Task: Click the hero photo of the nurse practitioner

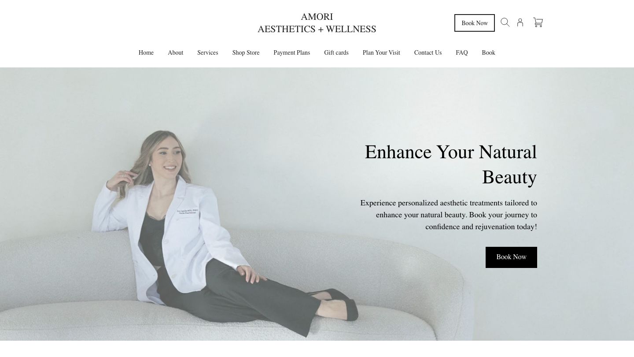Action: (317, 204)
